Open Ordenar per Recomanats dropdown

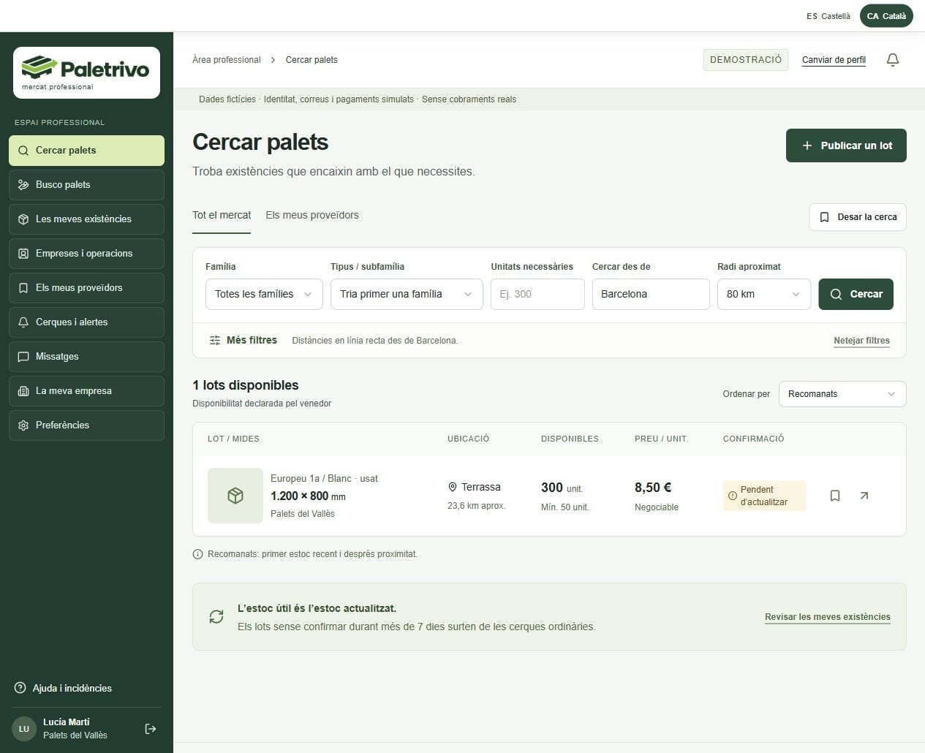point(842,394)
